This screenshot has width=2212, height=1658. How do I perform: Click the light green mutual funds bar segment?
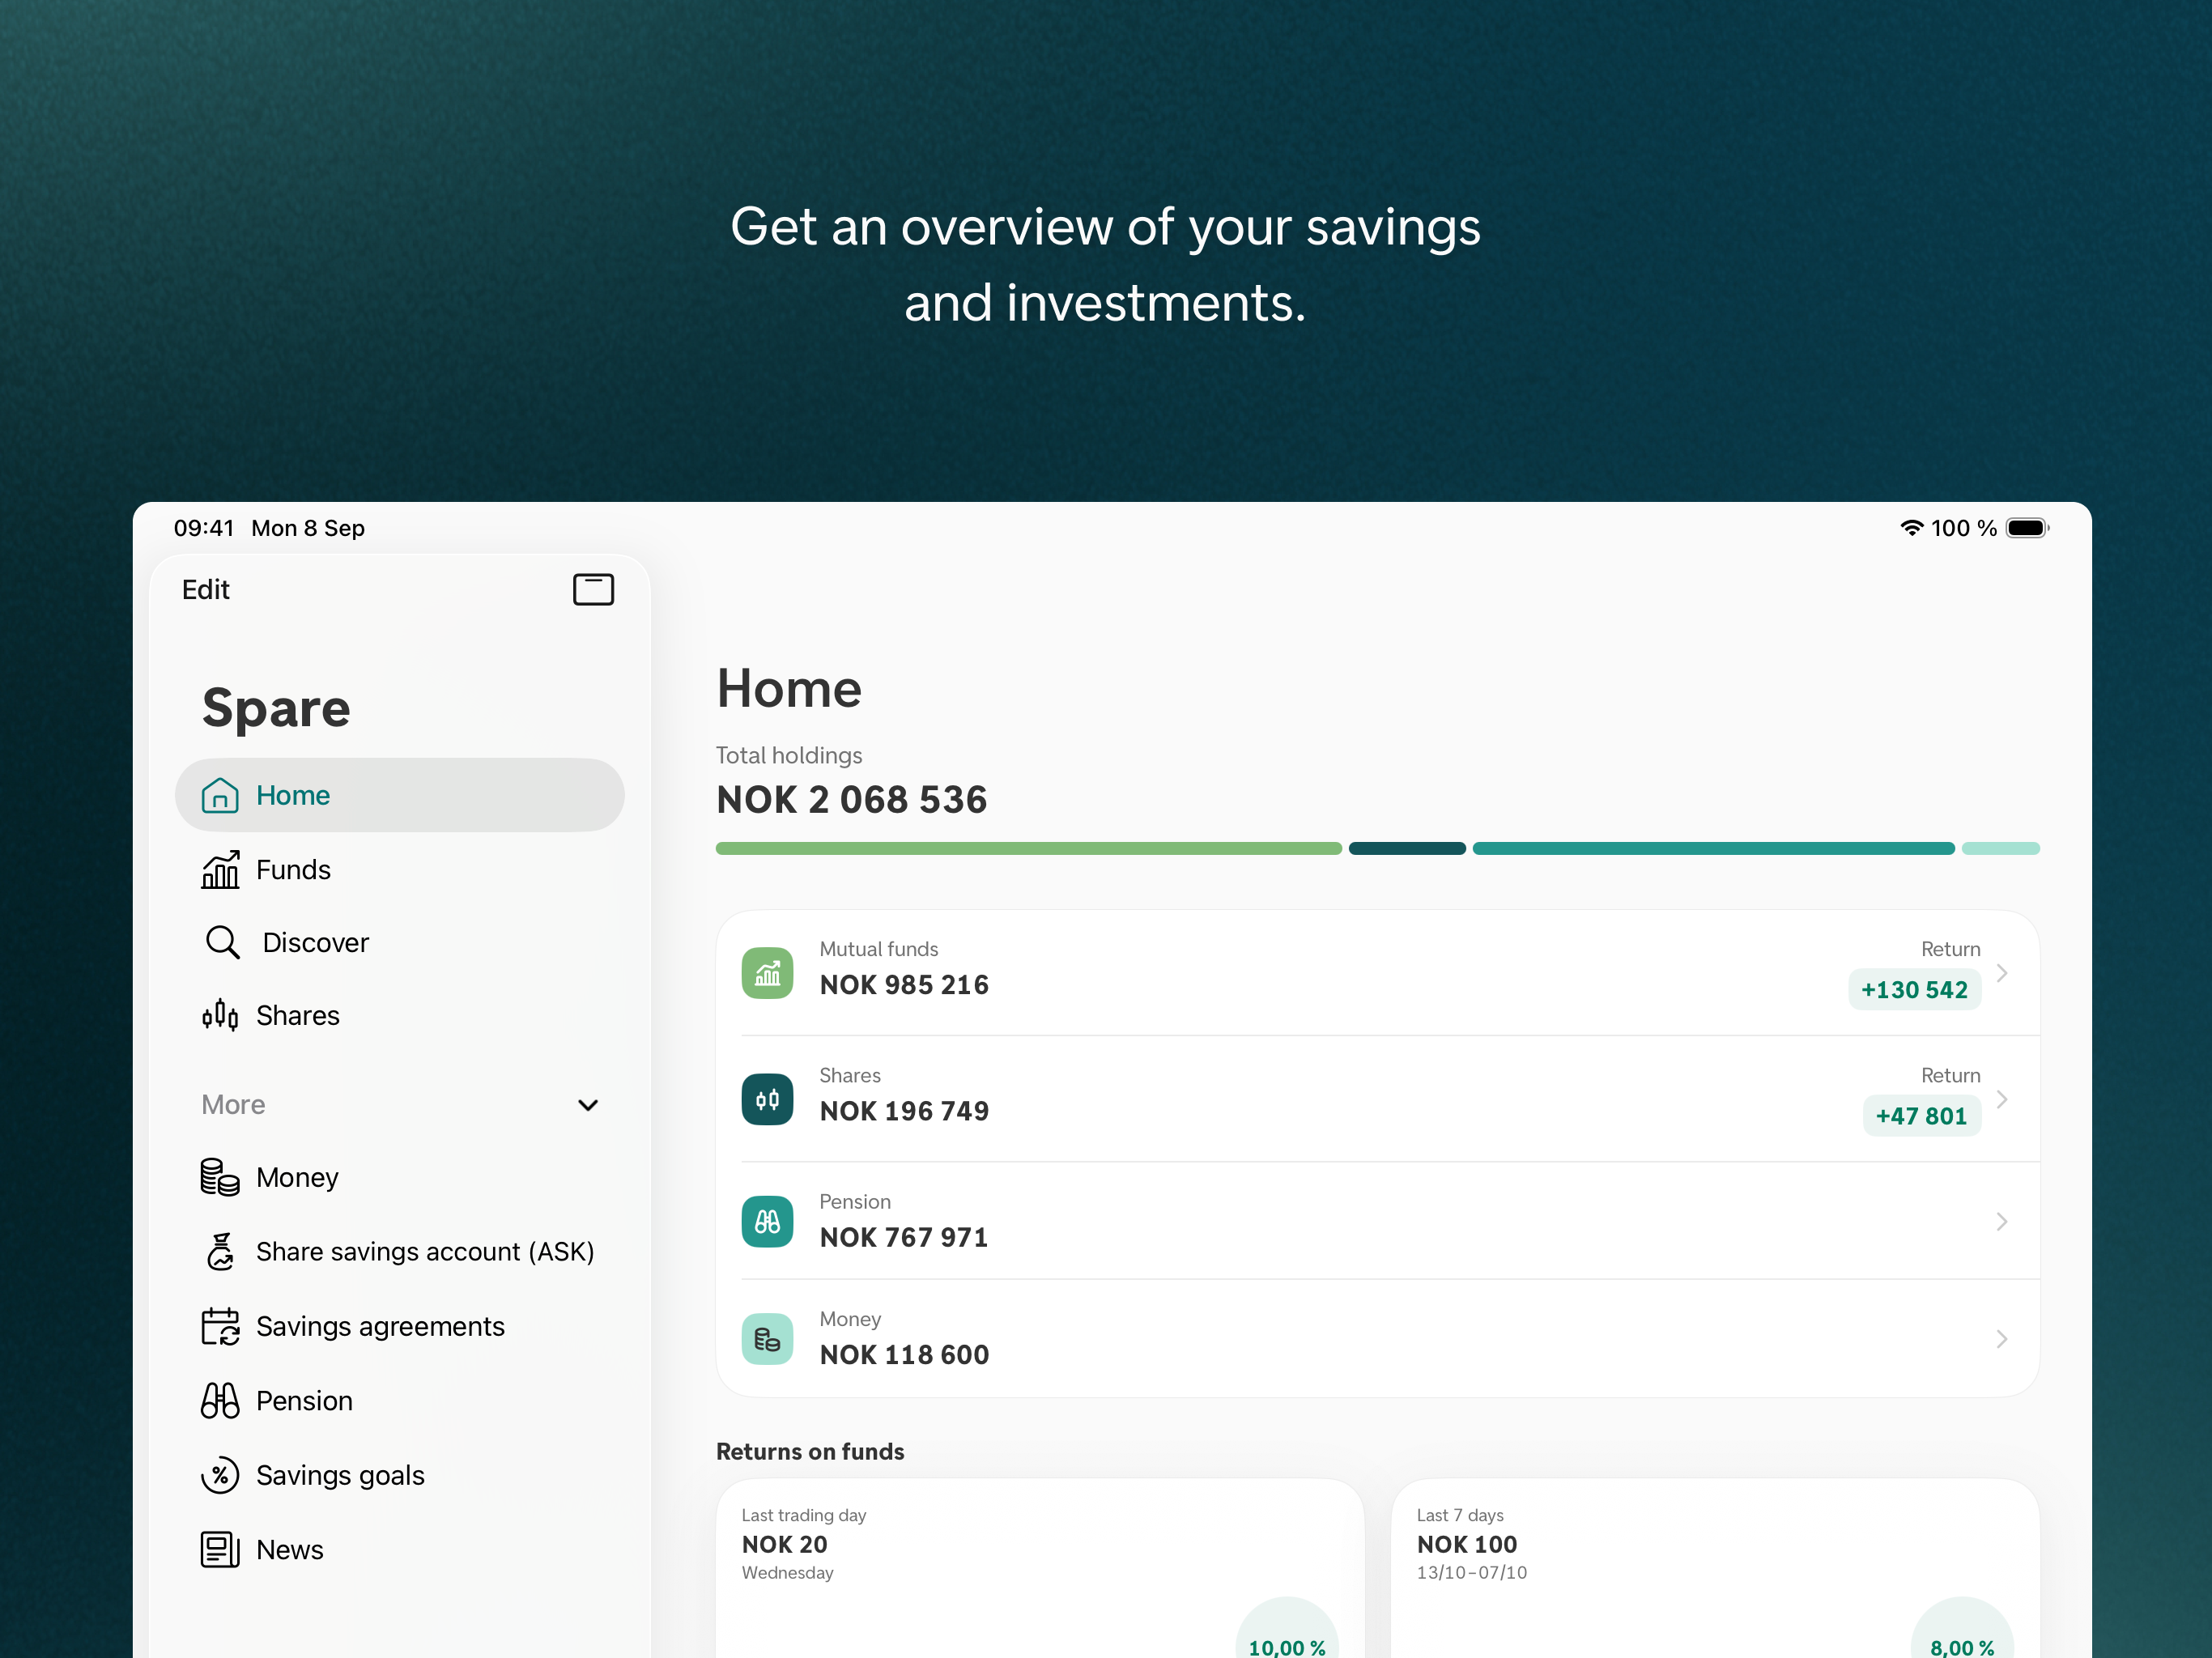coord(1028,848)
